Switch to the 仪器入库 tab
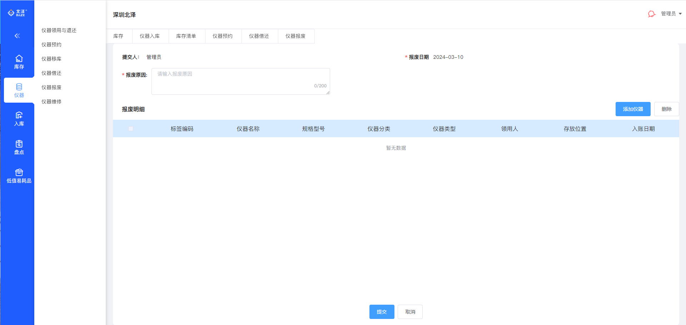 150,36
